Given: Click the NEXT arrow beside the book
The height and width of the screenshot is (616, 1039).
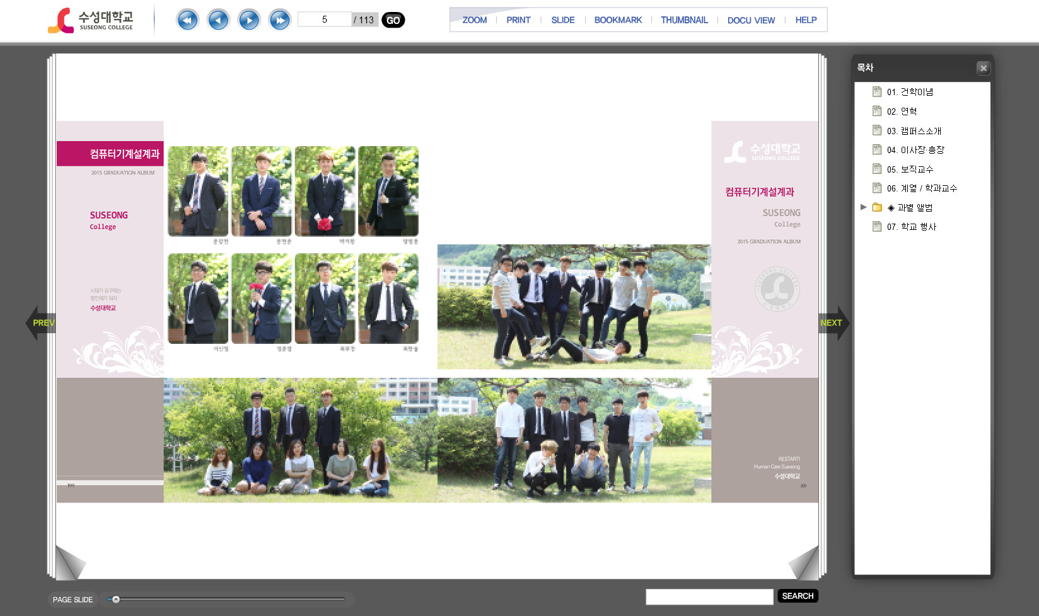Looking at the screenshot, I should tap(833, 323).
